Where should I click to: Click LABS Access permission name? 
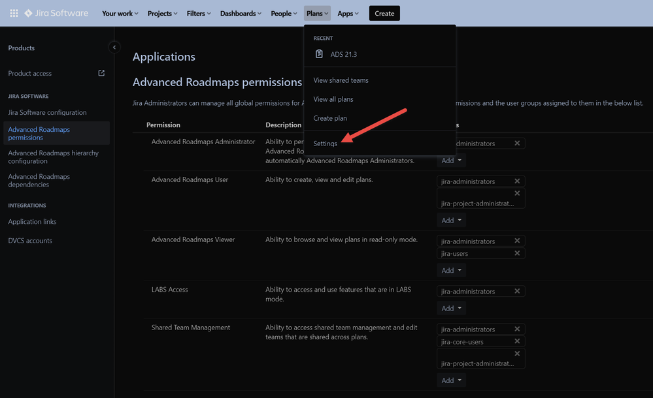coord(169,290)
